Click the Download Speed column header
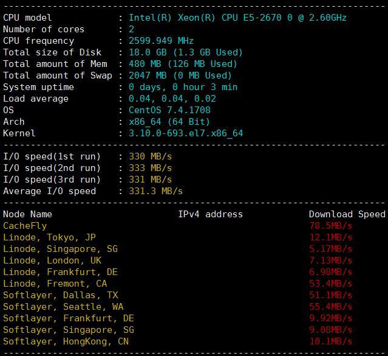388x356 pixels. (347, 214)
